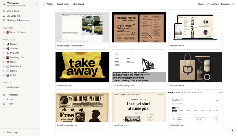This screenshot has height=136, width=238.
Task: Click the Trash bin icon
Action: coord(4,104)
